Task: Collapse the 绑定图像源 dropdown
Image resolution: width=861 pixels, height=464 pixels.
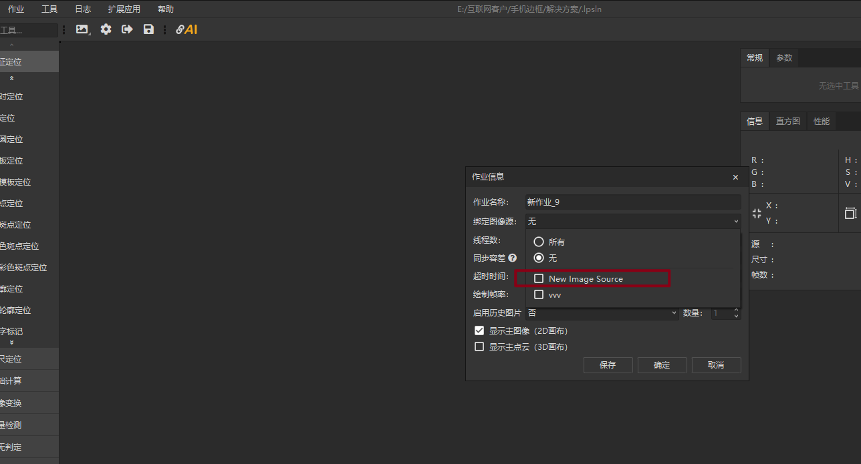Action: pyautogui.click(x=736, y=221)
